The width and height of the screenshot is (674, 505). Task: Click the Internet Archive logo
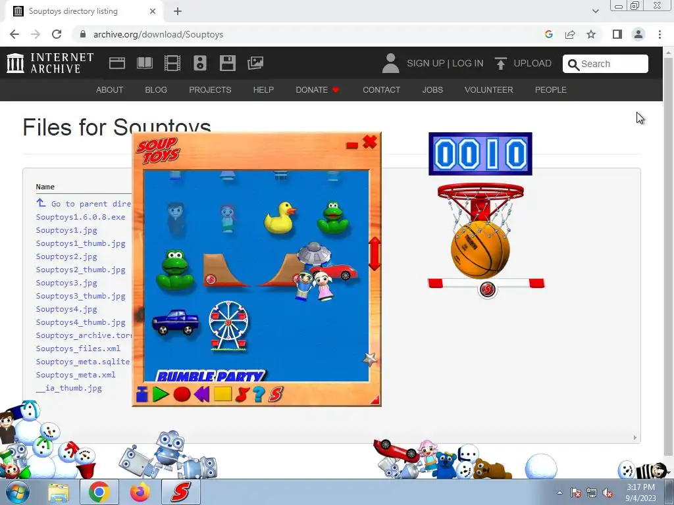tap(50, 63)
